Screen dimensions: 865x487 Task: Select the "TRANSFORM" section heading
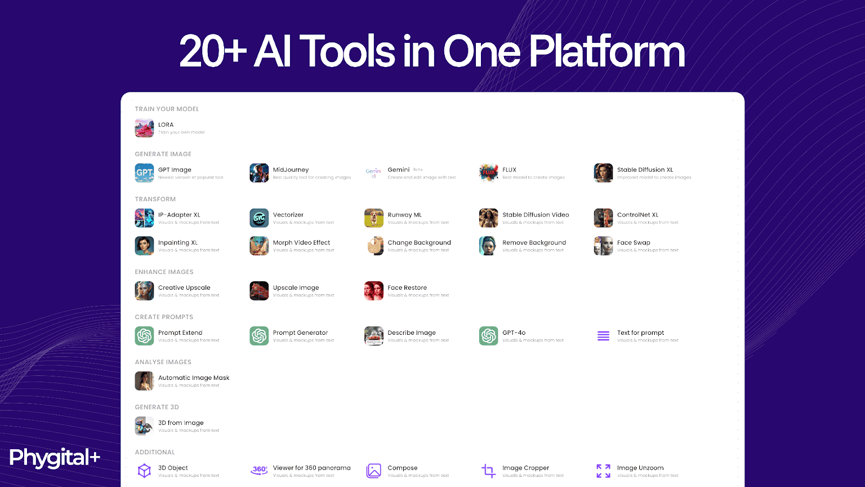coord(155,199)
